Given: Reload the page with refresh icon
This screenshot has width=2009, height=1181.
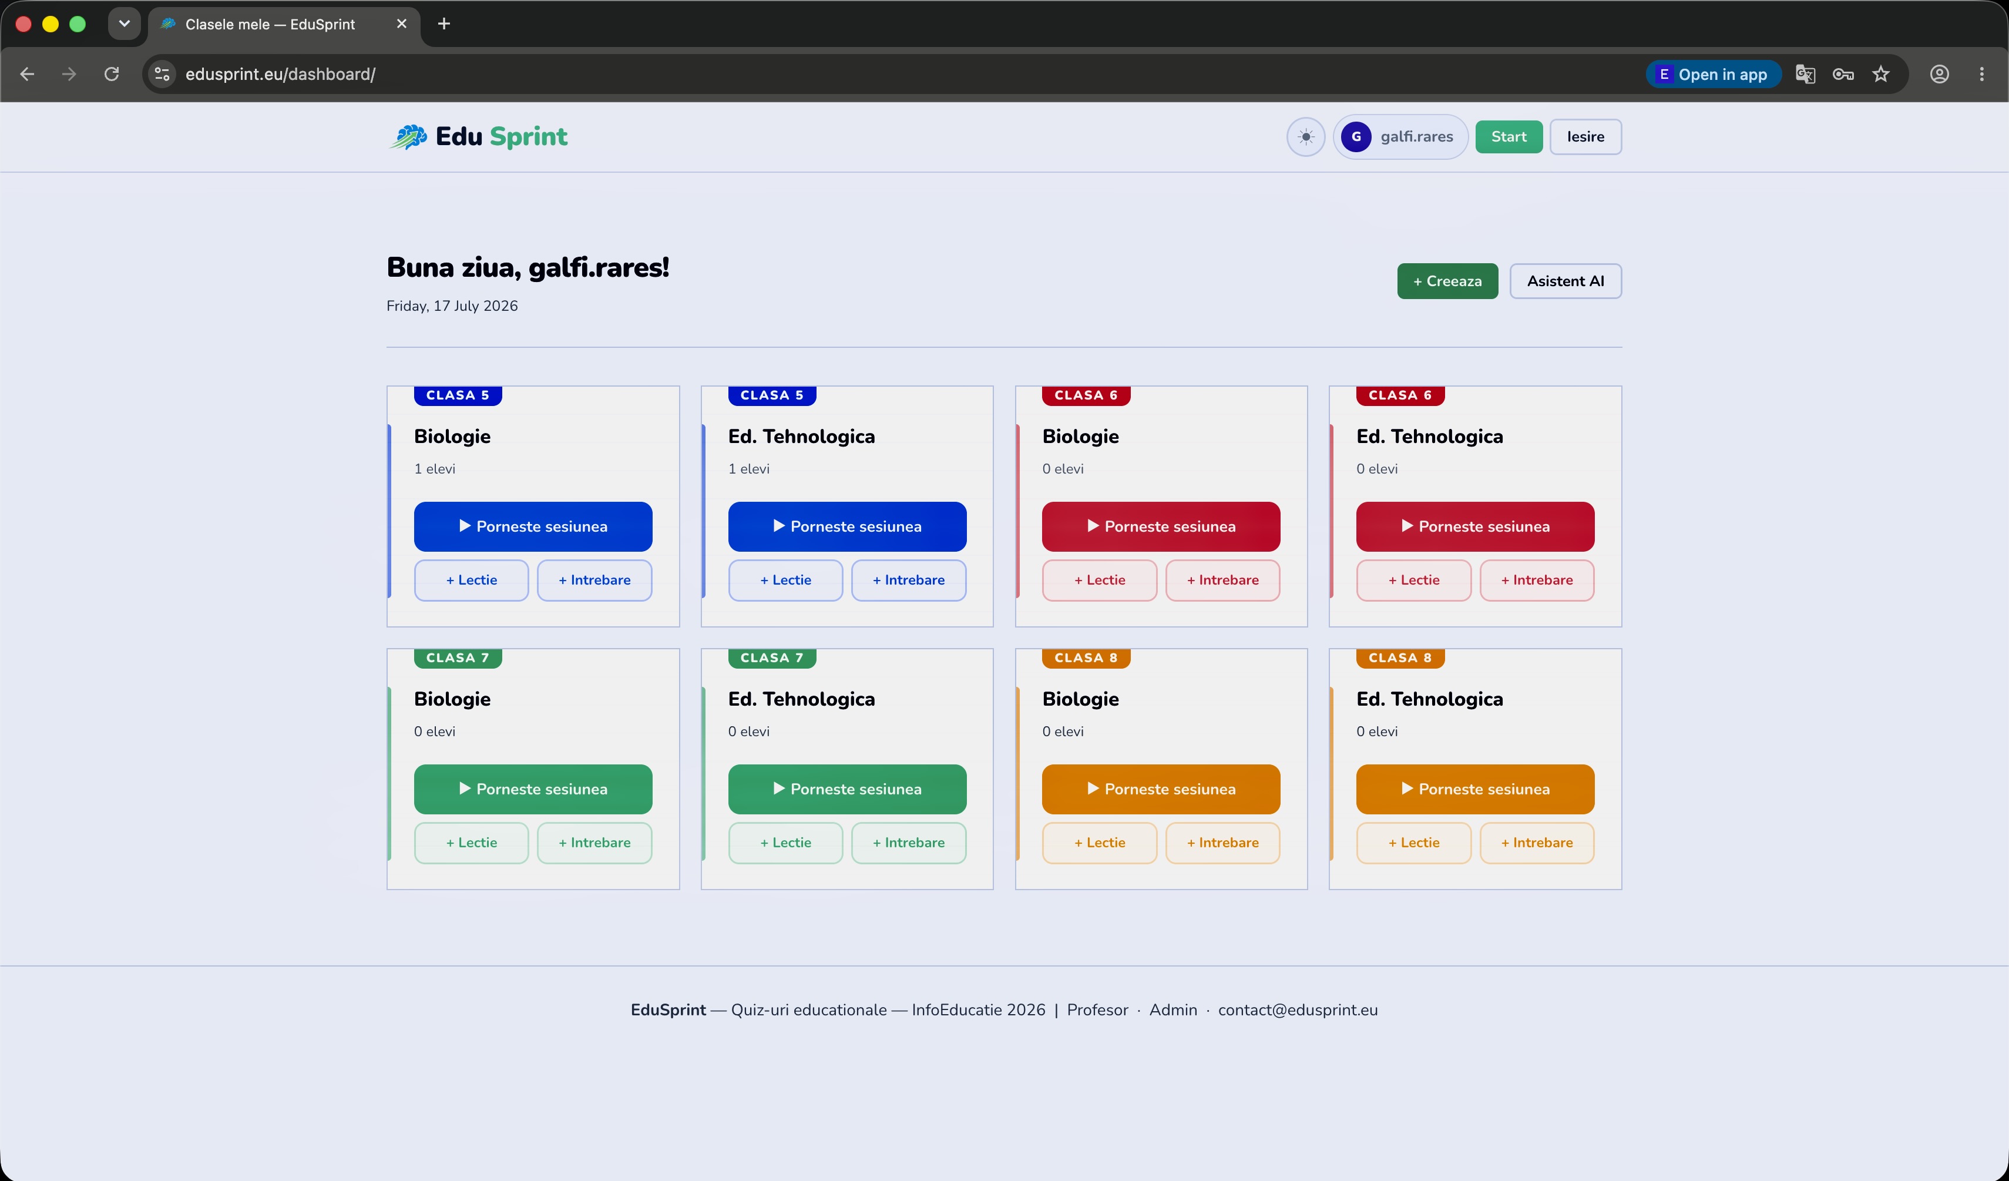Looking at the screenshot, I should 112,74.
